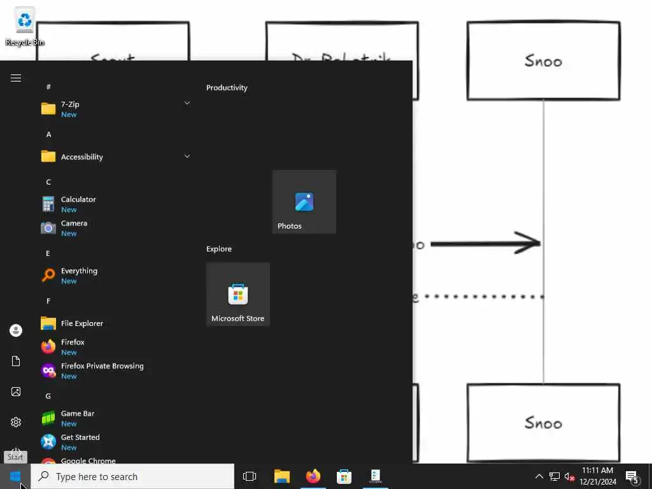Open network status tray icon

555,476
